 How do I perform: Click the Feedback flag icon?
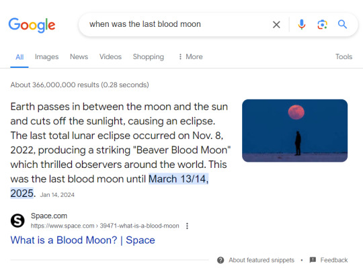click(x=313, y=260)
